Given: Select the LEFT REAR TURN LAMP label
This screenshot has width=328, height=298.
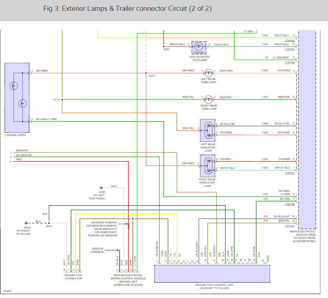Looking at the screenshot, I should click(x=208, y=81).
